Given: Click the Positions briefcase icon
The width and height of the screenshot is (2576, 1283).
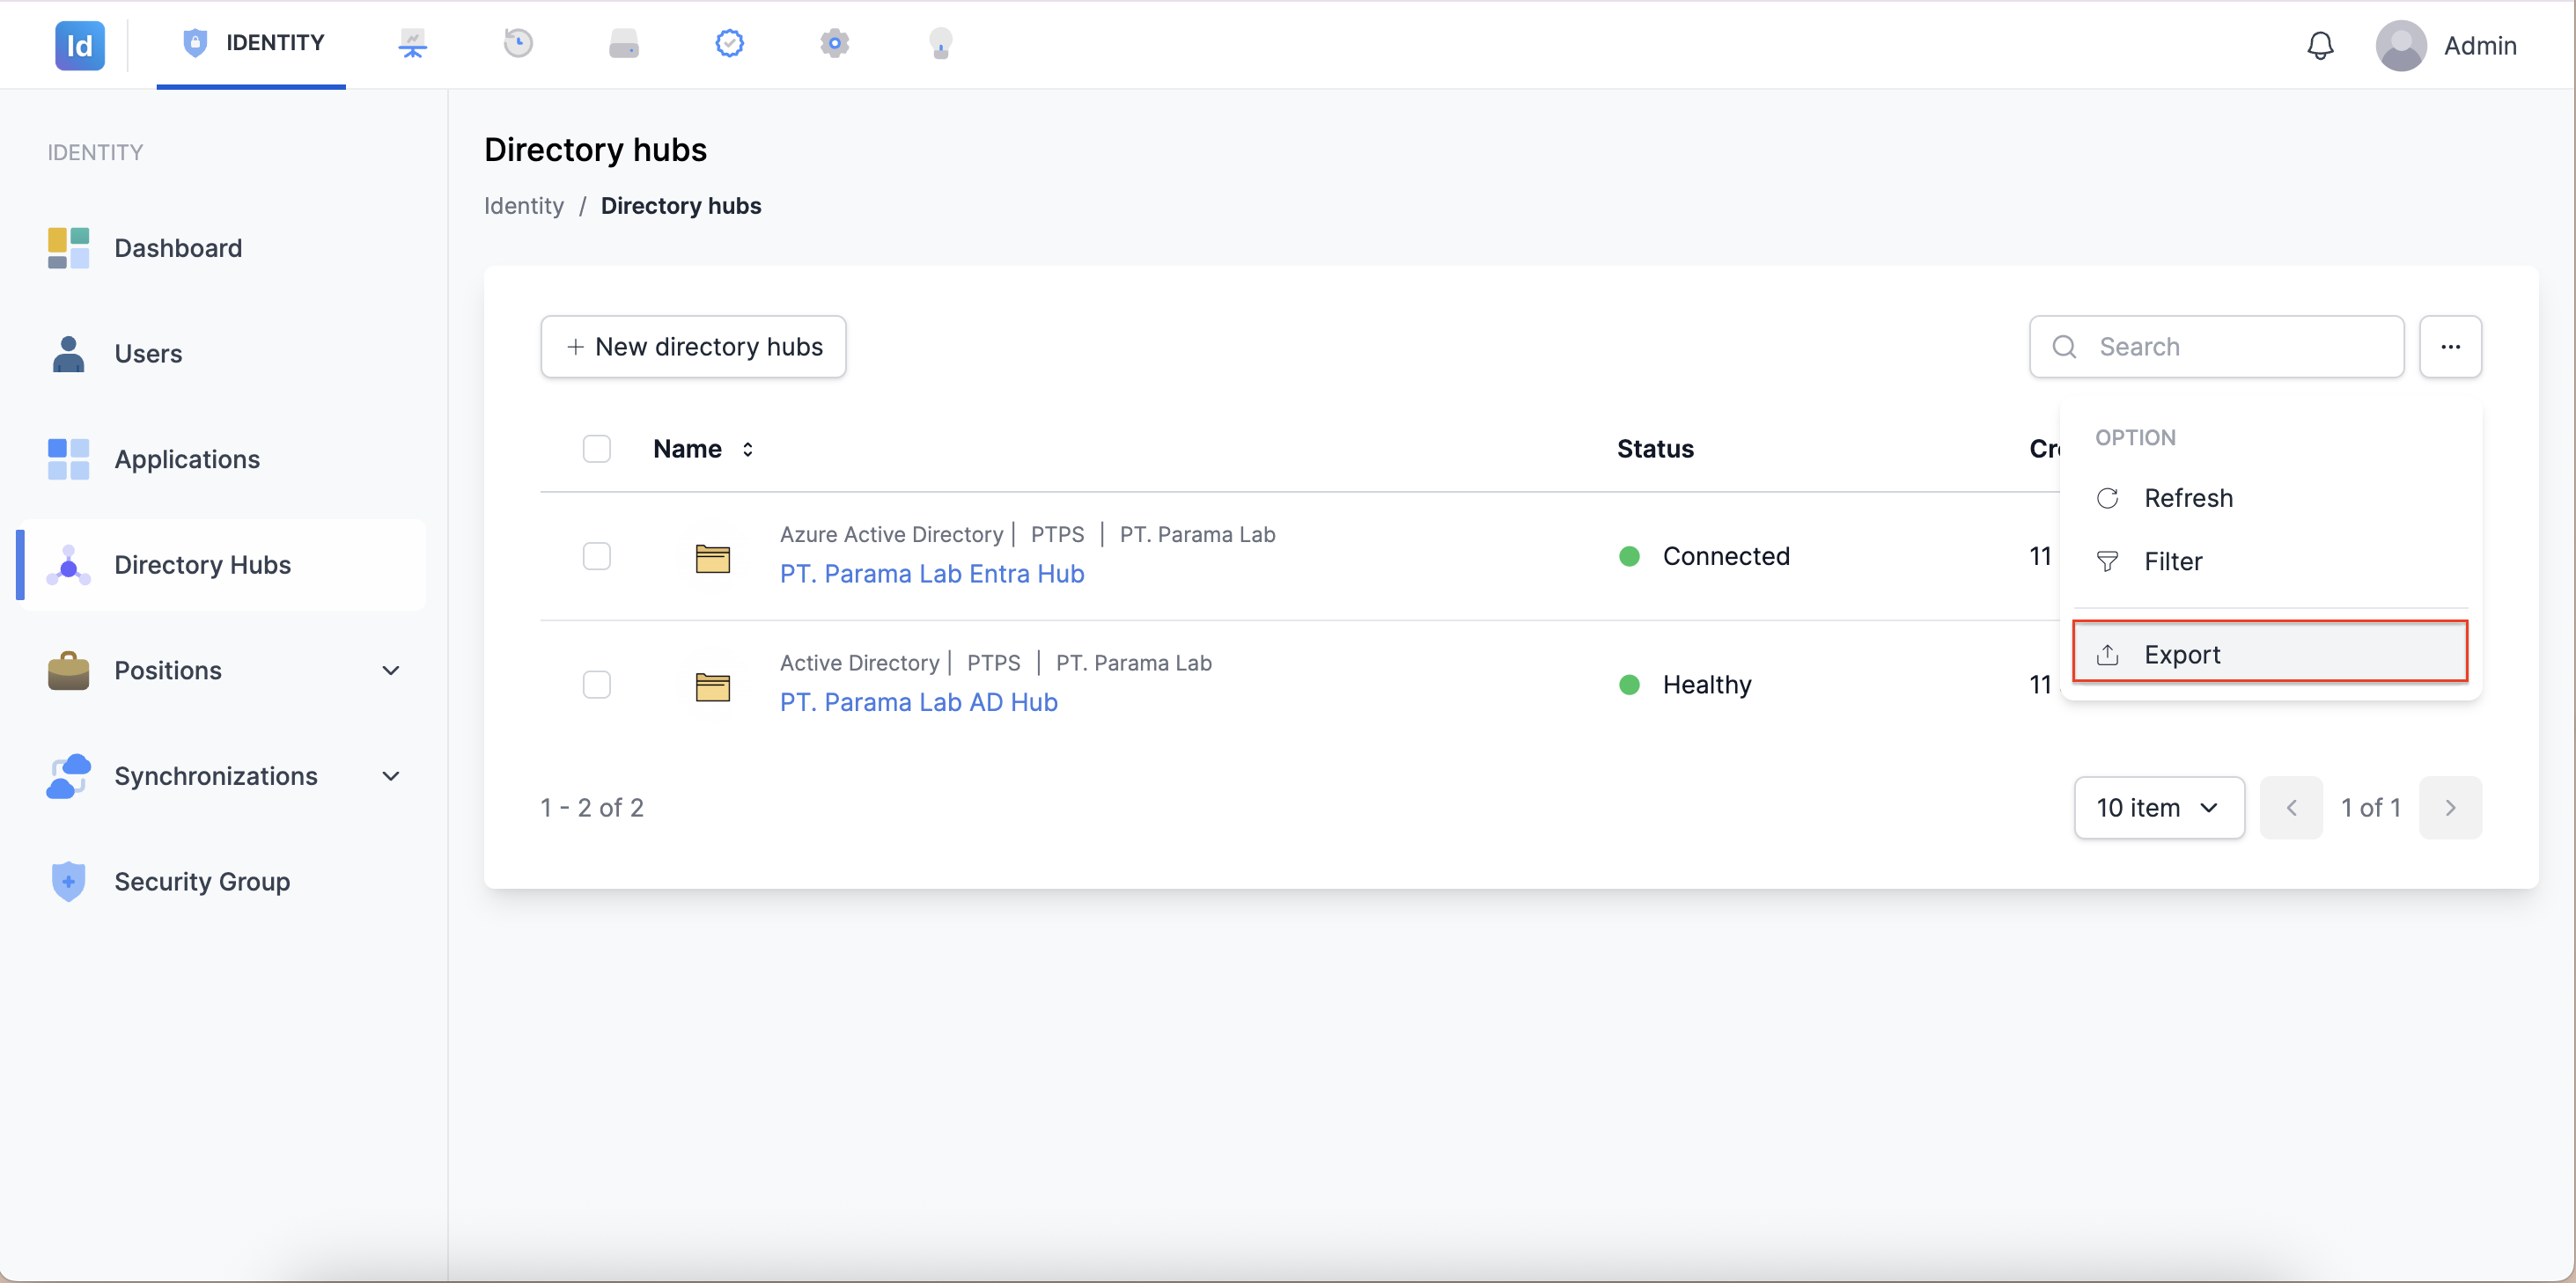Looking at the screenshot, I should coord(68,671).
